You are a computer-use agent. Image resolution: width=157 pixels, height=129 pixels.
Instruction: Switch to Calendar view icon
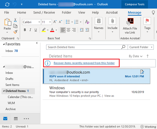[x=16, y=119]
